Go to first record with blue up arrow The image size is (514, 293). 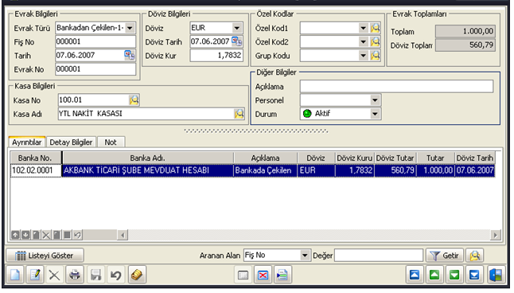pyautogui.click(x=415, y=275)
